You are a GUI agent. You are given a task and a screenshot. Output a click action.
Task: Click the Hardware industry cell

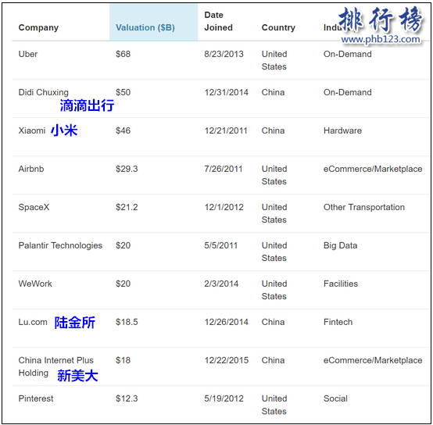[342, 130]
